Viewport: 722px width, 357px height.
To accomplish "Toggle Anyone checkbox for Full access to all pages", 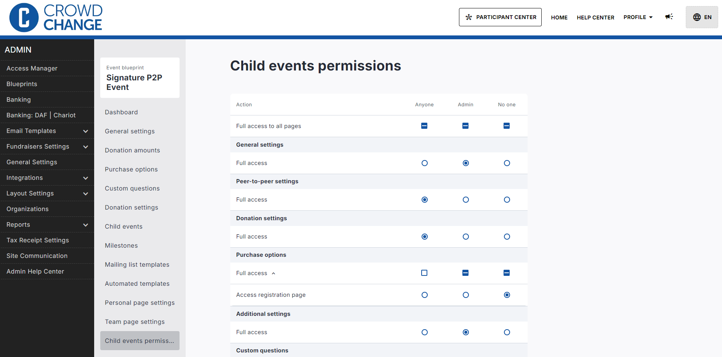I will (x=424, y=126).
